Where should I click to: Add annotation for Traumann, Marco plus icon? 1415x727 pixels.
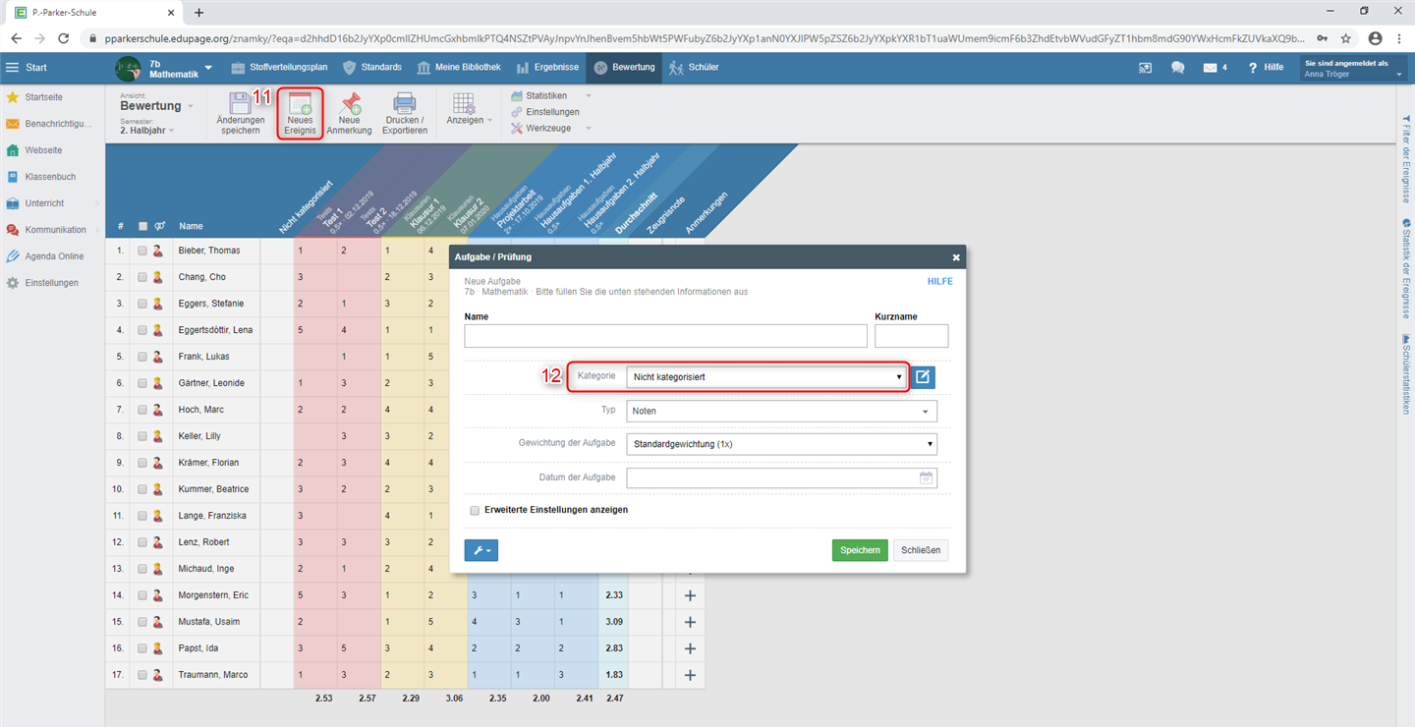[x=690, y=675]
